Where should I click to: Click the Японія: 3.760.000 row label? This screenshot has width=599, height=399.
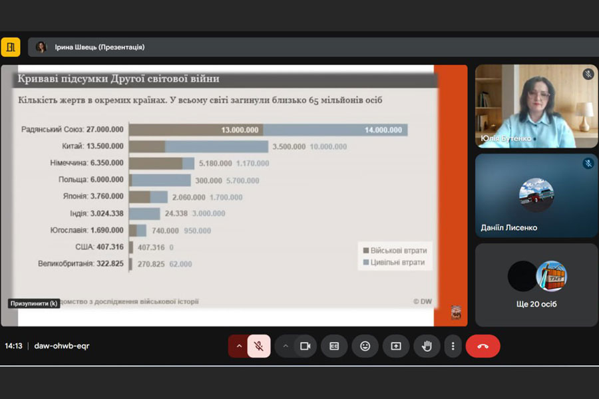click(93, 196)
